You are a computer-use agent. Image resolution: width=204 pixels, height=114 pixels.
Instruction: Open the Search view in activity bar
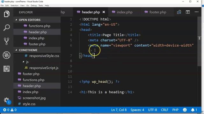[6, 28]
